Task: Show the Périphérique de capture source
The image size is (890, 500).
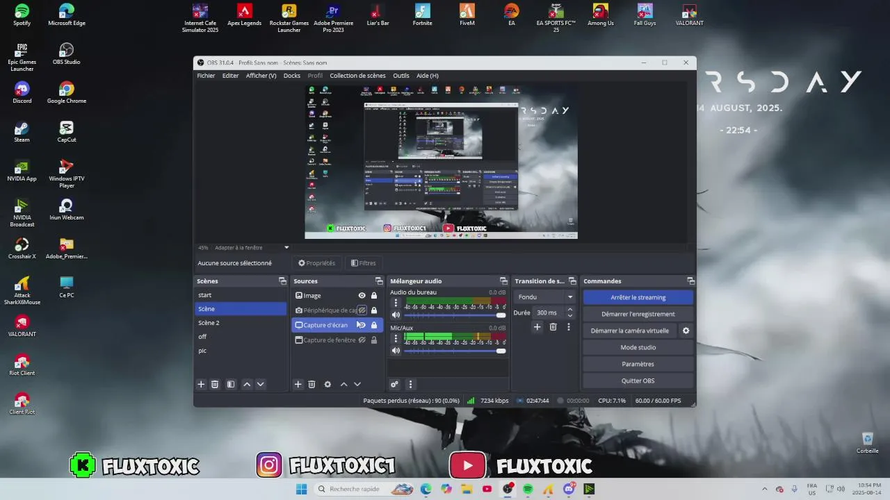Action: (x=362, y=310)
